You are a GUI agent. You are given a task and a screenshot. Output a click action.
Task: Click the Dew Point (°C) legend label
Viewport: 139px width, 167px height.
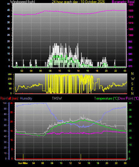point(129,98)
